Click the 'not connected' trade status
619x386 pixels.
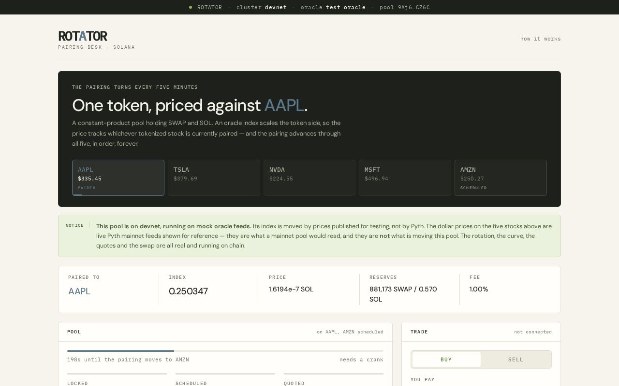pyautogui.click(x=533, y=332)
